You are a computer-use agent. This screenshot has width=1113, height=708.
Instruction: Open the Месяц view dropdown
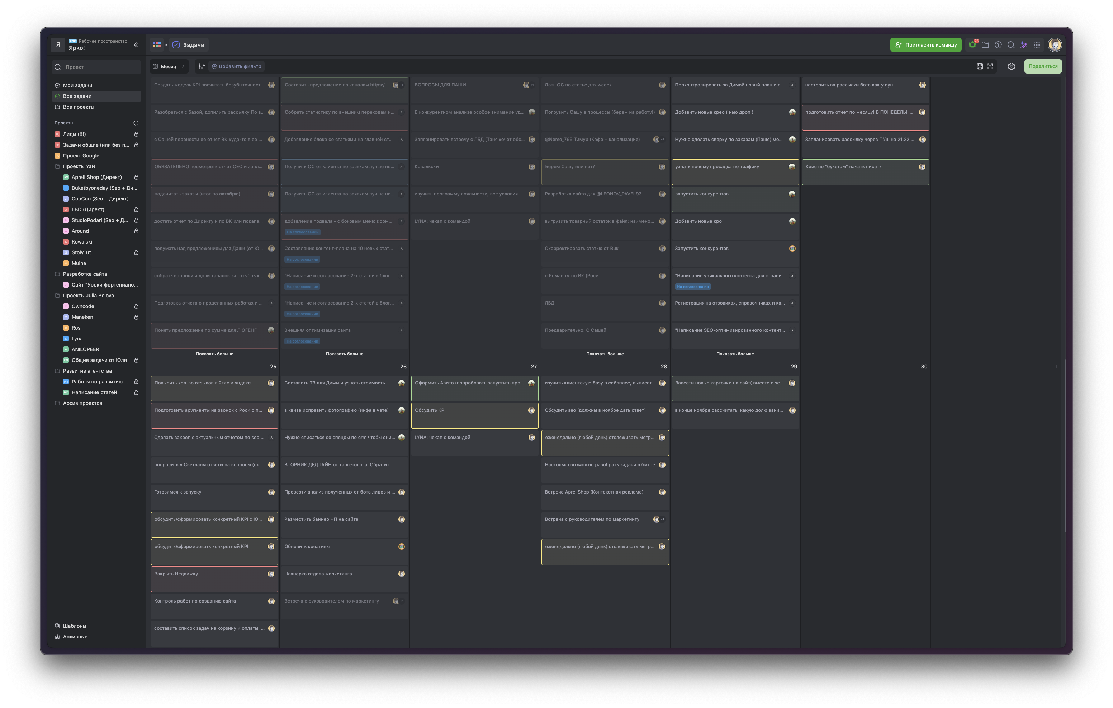tap(169, 66)
